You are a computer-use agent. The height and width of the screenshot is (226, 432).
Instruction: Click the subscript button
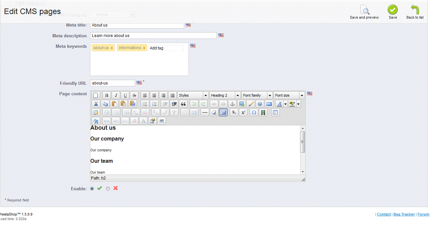[x=234, y=112]
